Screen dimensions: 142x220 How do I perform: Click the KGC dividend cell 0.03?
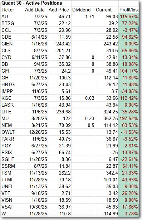pyautogui.click(x=83, y=98)
